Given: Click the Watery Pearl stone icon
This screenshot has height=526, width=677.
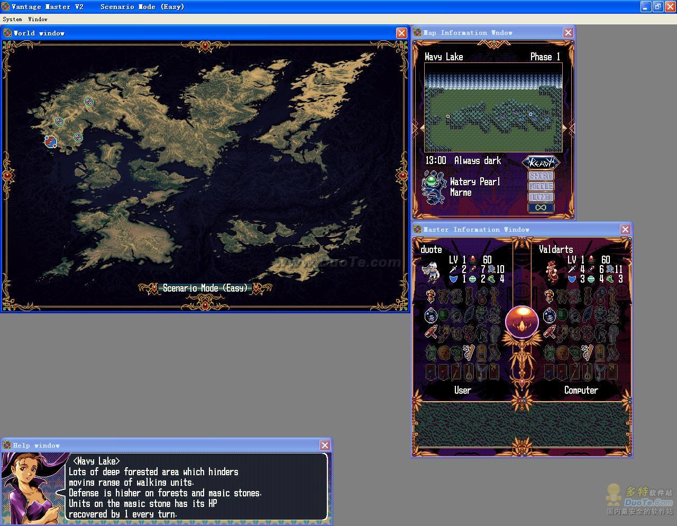Looking at the screenshot, I should point(434,187).
